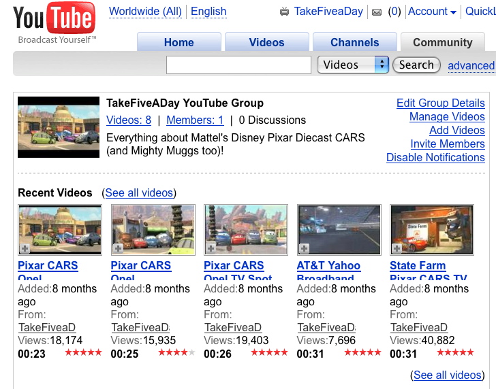This screenshot has height=389, width=496.
Task: Open Invite Members link
Action: pos(448,143)
